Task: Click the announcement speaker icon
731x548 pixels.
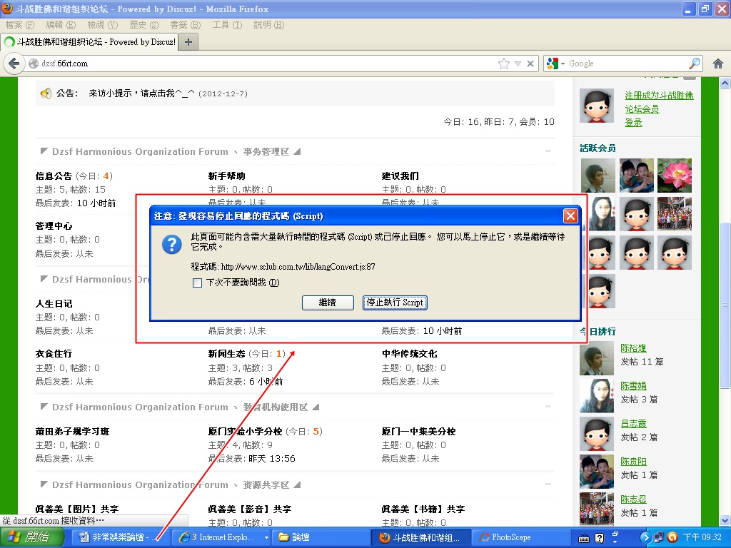Action: click(x=46, y=93)
